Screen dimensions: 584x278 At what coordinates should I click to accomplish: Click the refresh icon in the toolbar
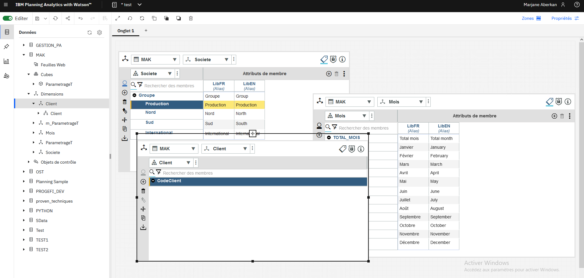[55, 18]
